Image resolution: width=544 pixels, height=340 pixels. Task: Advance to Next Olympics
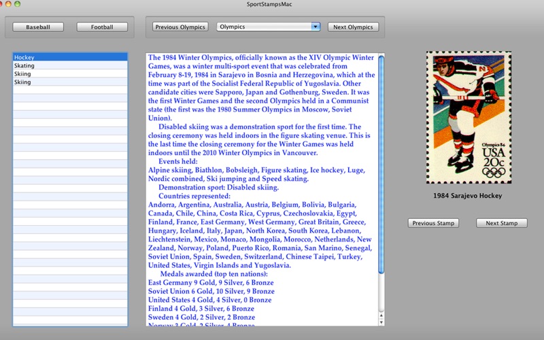[x=353, y=27]
